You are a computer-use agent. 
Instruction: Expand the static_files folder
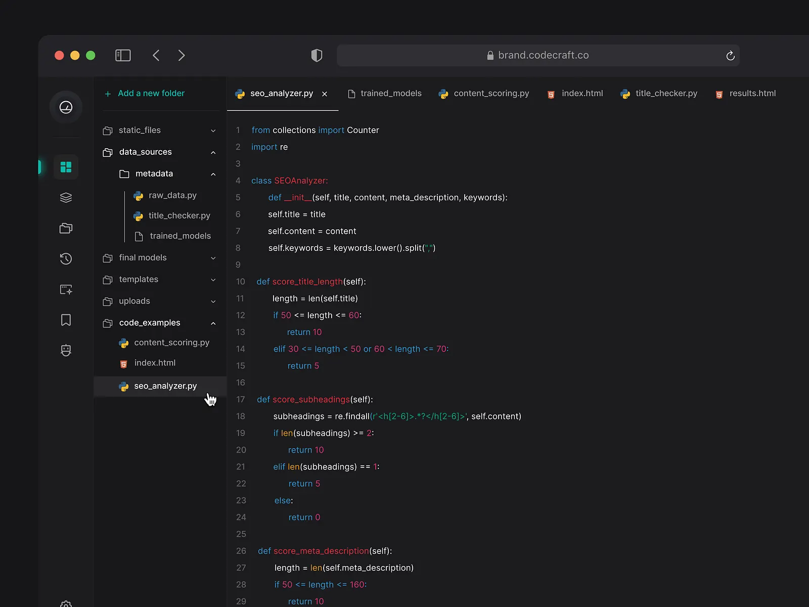click(x=213, y=131)
